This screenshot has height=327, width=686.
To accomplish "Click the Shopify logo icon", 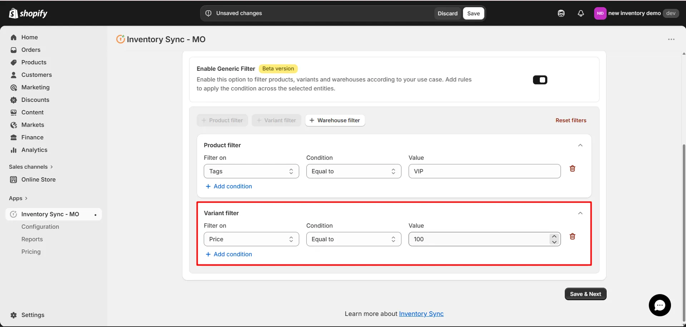I will coord(13,13).
